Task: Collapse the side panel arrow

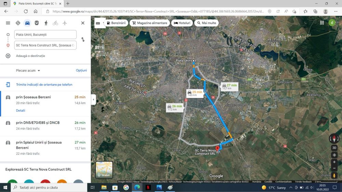Action: coord(94,99)
